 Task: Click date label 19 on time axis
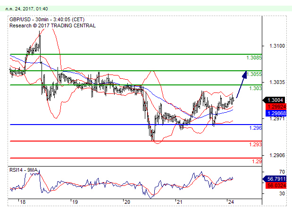[75, 202]
